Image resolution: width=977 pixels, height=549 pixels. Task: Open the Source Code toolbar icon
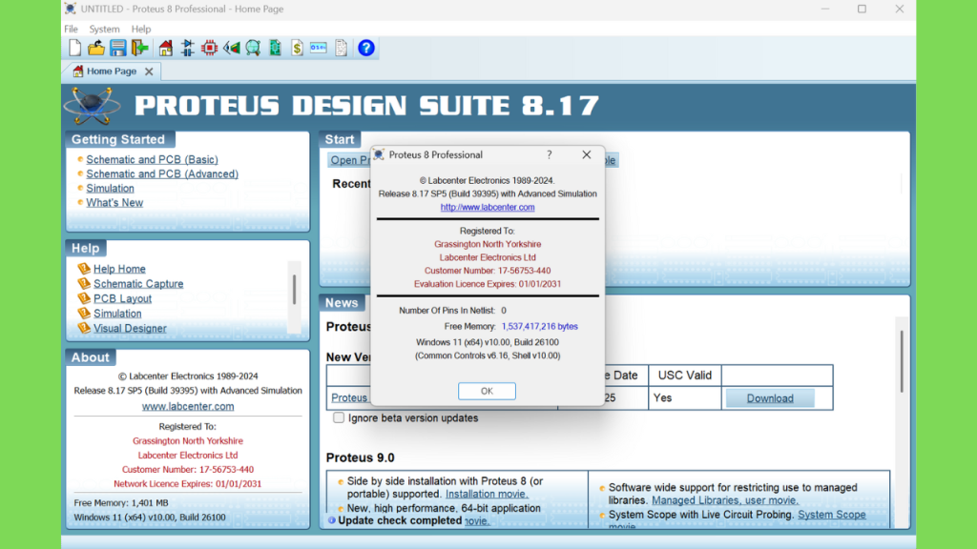[319, 48]
